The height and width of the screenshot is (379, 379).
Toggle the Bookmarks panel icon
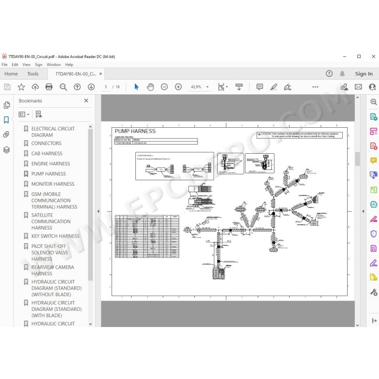point(6,120)
